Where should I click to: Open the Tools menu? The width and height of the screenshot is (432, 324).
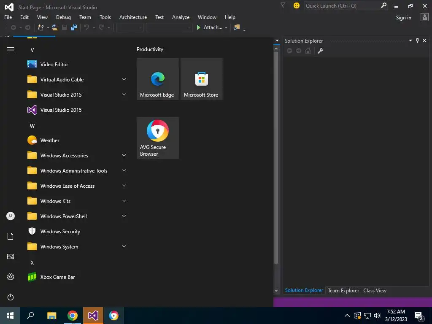pos(105,17)
